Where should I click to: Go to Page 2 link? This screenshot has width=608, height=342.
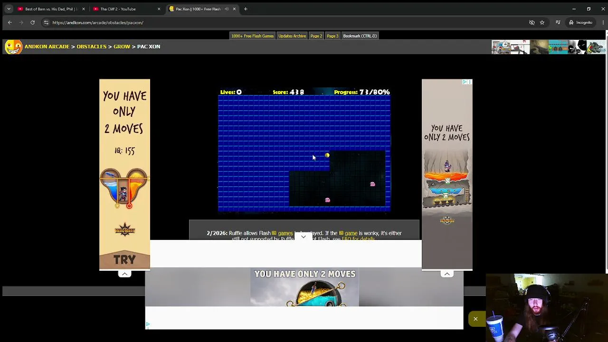tap(316, 36)
